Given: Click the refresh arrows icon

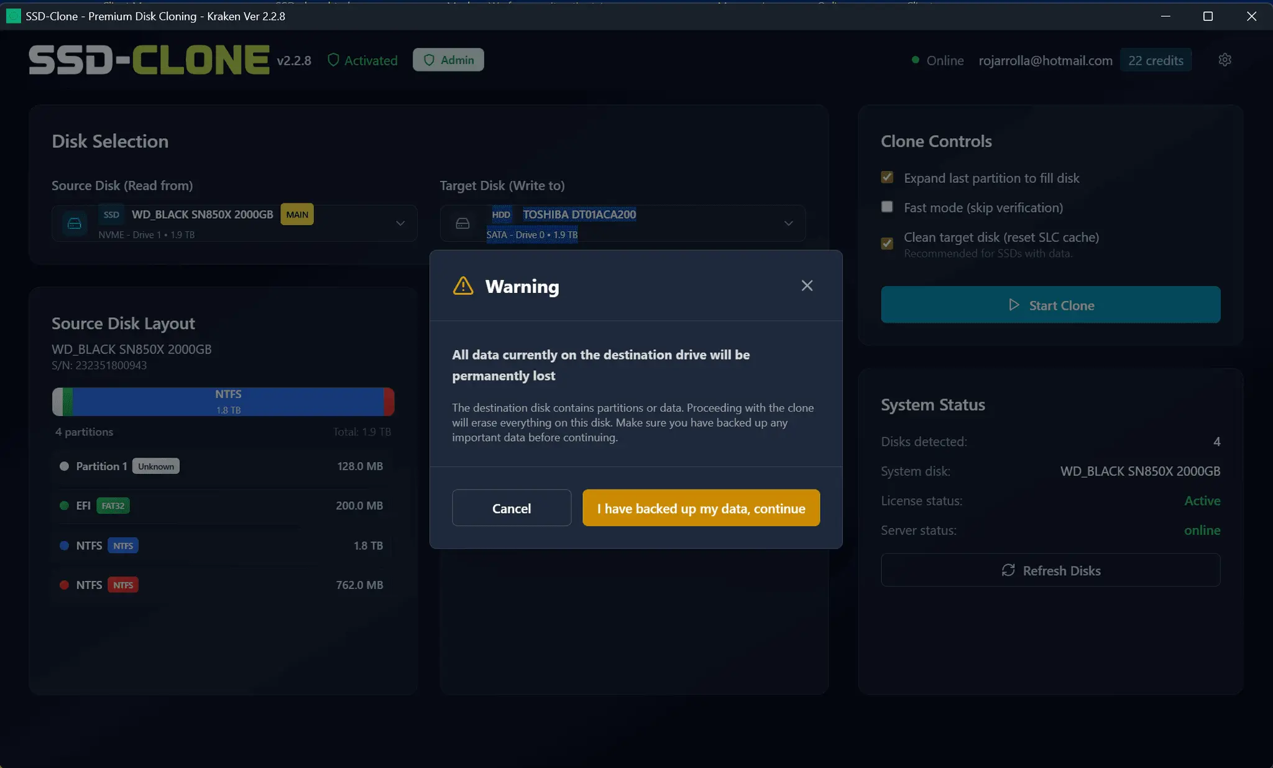Looking at the screenshot, I should [1008, 570].
